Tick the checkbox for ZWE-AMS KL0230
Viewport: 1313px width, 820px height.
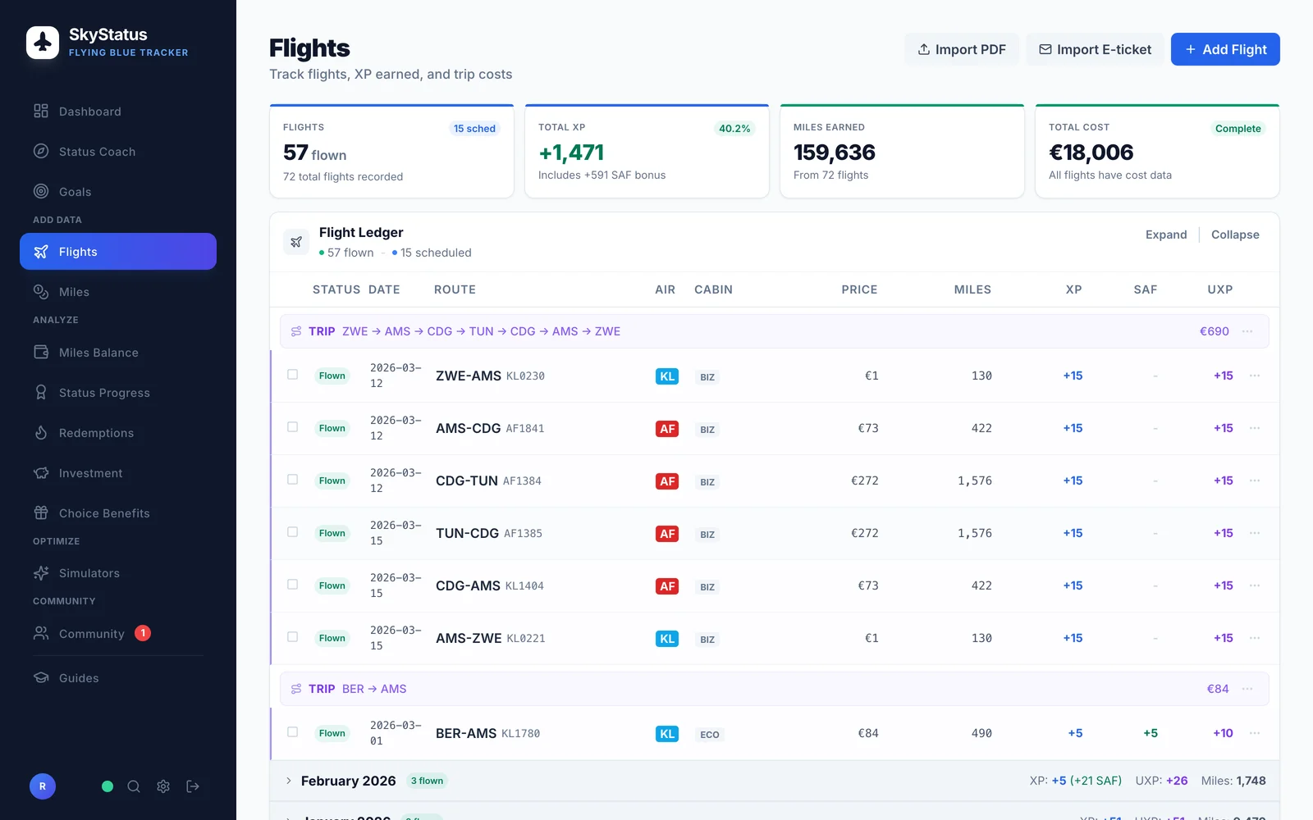click(x=292, y=375)
